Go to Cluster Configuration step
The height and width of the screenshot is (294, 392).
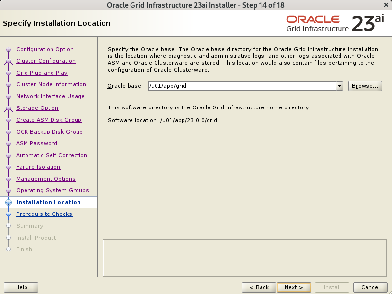46,61
